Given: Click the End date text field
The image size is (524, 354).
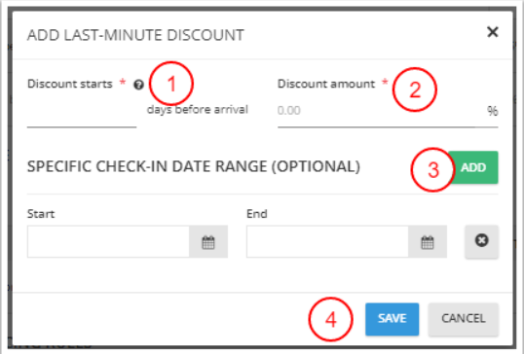Looking at the screenshot, I should [x=327, y=241].
